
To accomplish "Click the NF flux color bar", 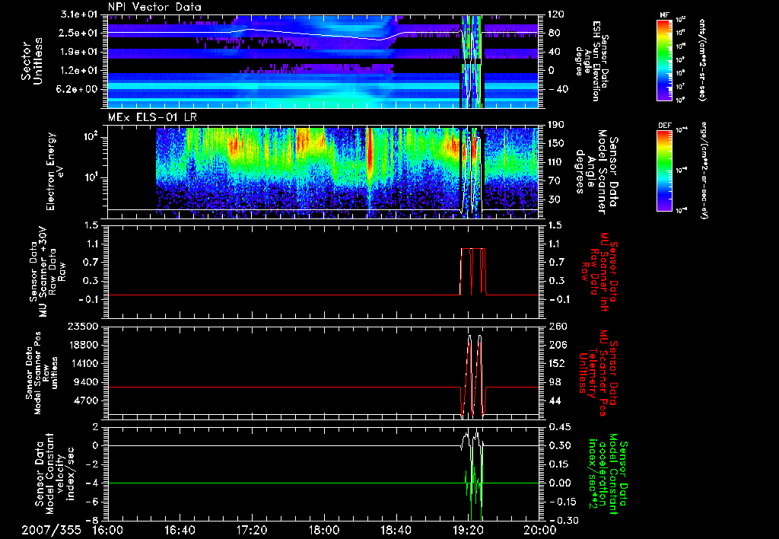I will click(x=664, y=59).
